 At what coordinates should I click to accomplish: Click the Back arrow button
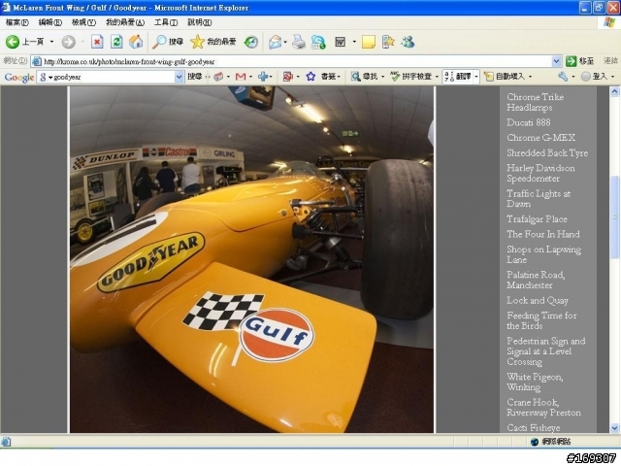click(13, 42)
